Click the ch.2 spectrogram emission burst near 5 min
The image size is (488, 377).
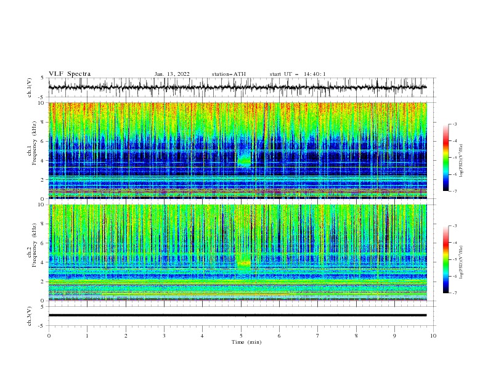(x=244, y=264)
